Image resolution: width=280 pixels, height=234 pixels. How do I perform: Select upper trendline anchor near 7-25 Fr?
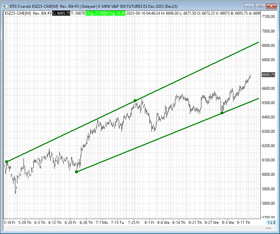(135, 101)
